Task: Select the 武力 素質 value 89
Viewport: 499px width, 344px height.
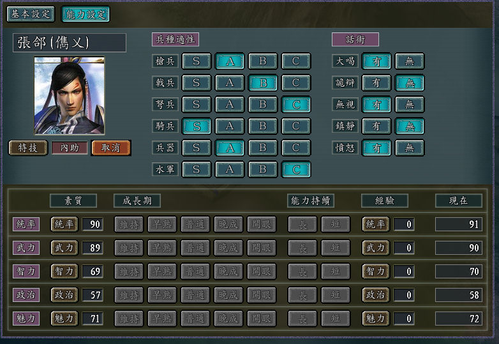Action: (x=93, y=248)
